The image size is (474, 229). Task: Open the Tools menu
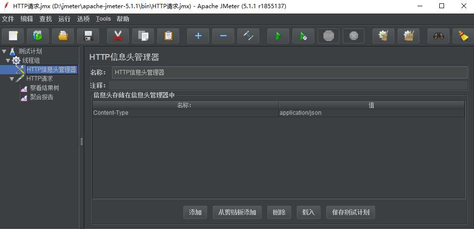(x=103, y=19)
